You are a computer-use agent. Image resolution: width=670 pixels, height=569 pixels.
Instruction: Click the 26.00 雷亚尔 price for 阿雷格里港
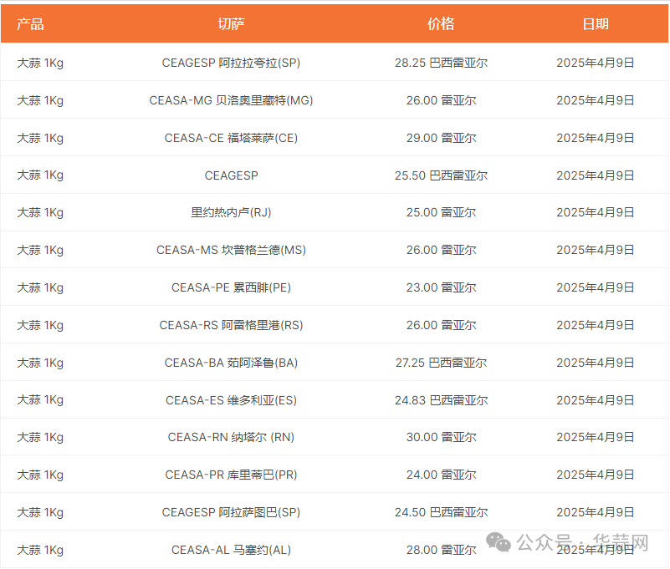tap(441, 325)
